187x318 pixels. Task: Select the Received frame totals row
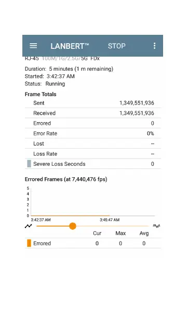pyautogui.click(x=92, y=113)
